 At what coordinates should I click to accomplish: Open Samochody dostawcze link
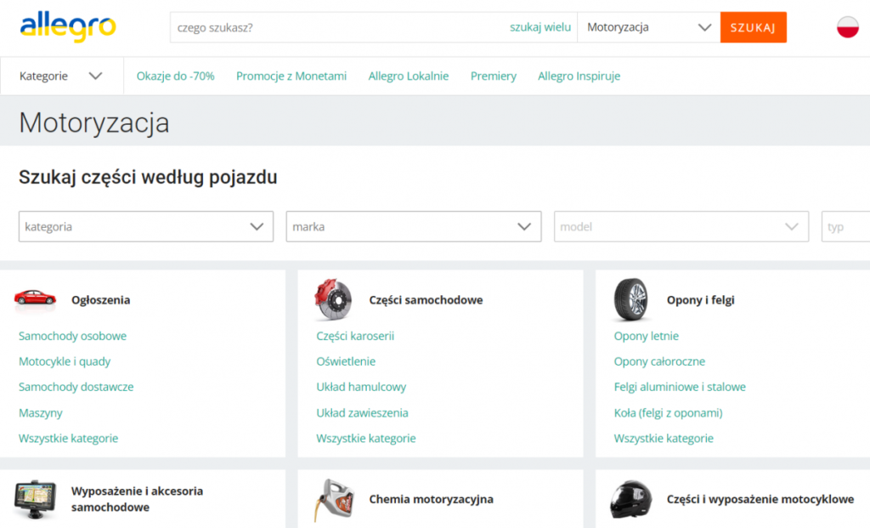[x=76, y=387]
